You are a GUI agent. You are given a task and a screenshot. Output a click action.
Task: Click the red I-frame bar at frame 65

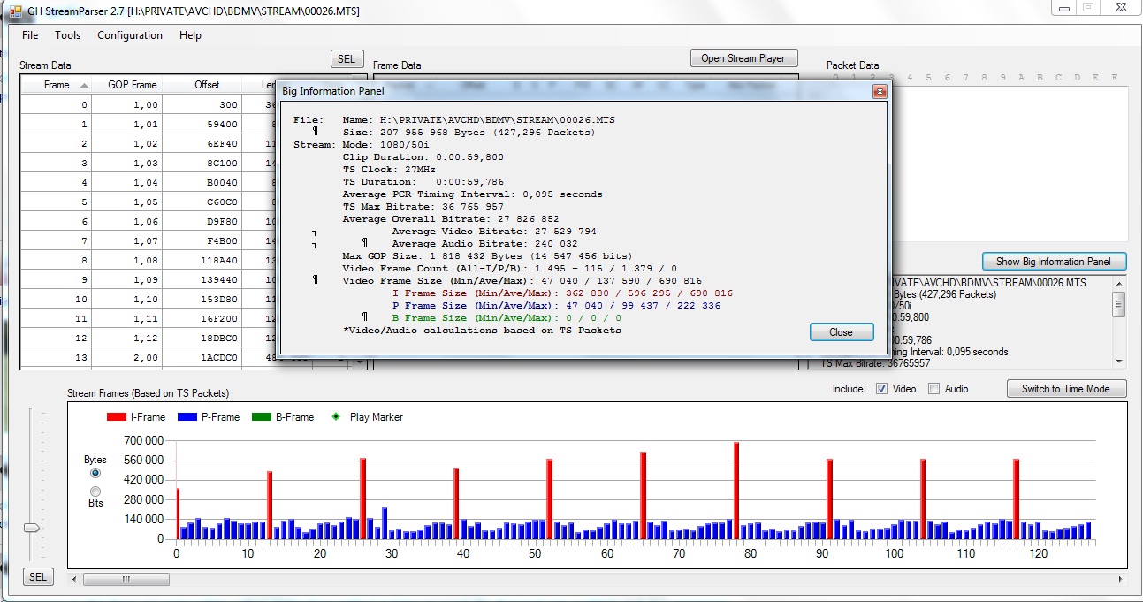click(x=643, y=496)
